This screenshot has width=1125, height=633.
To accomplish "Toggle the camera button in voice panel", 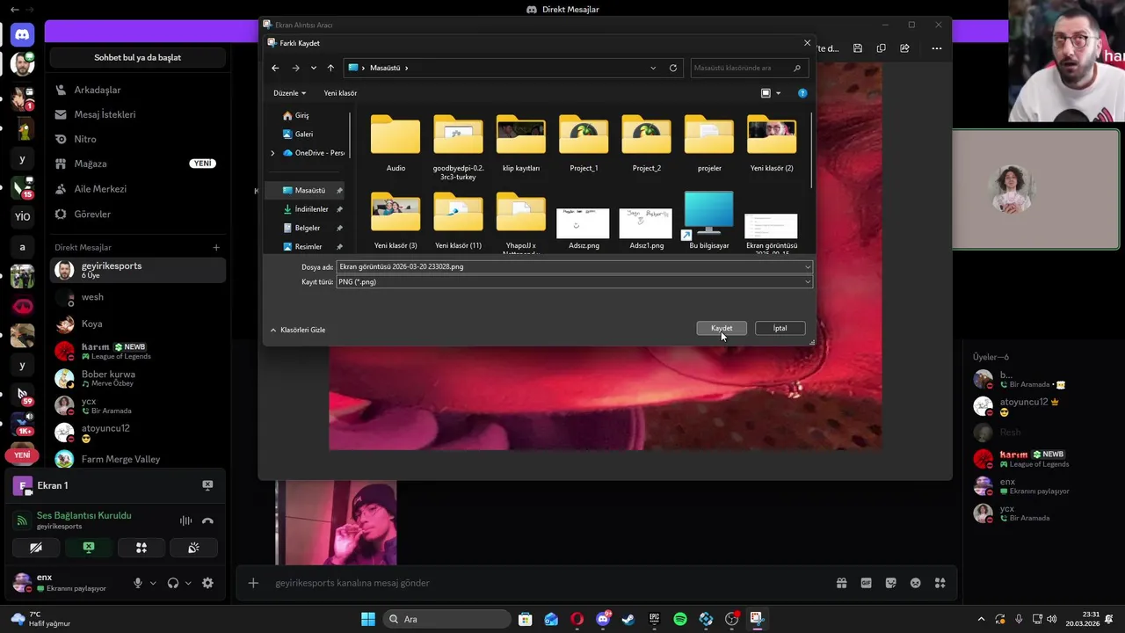I will click(36, 548).
